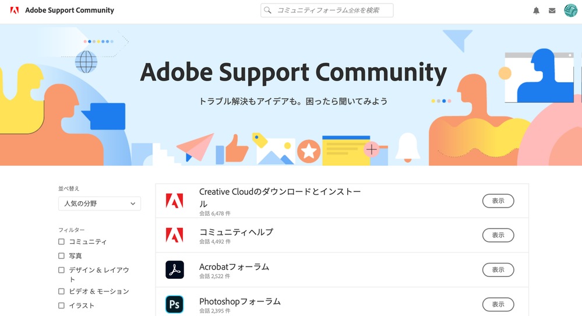Screen dimensions: 582x316
Task: Open the Adobe Support Community header link
Action: coord(69,10)
